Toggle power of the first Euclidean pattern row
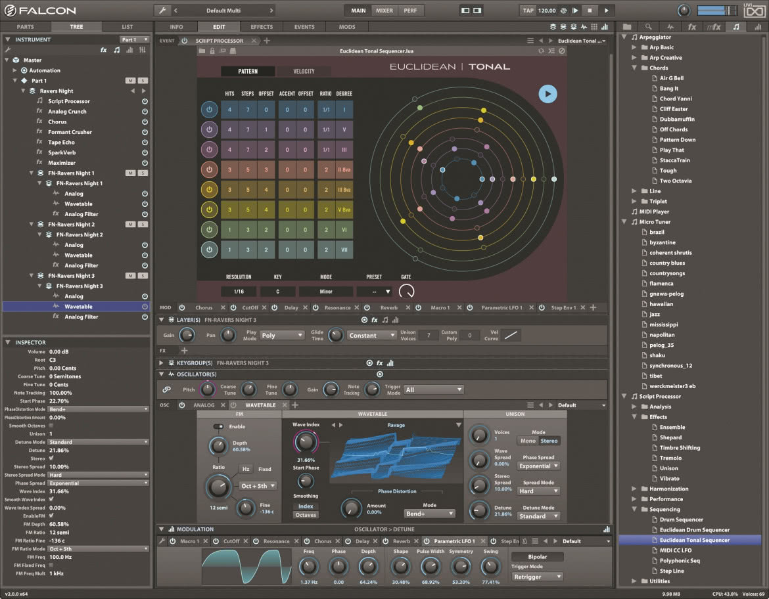The height and width of the screenshot is (599, 769). click(210, 110)
